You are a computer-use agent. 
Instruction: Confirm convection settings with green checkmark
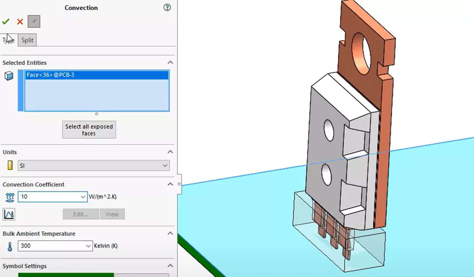6,22
